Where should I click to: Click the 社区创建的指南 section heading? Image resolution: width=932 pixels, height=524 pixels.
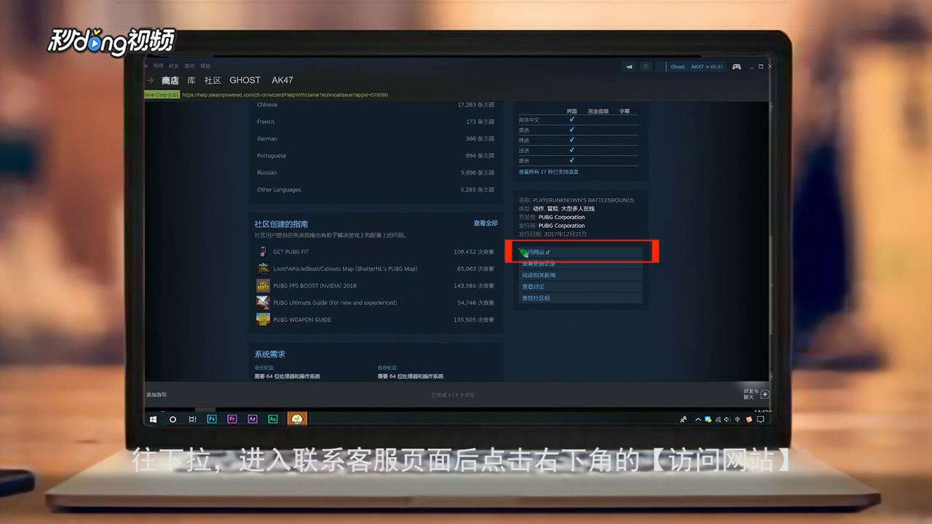point(281,224)
